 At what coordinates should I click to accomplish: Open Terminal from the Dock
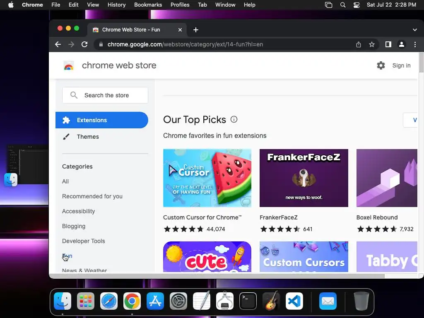248,301
